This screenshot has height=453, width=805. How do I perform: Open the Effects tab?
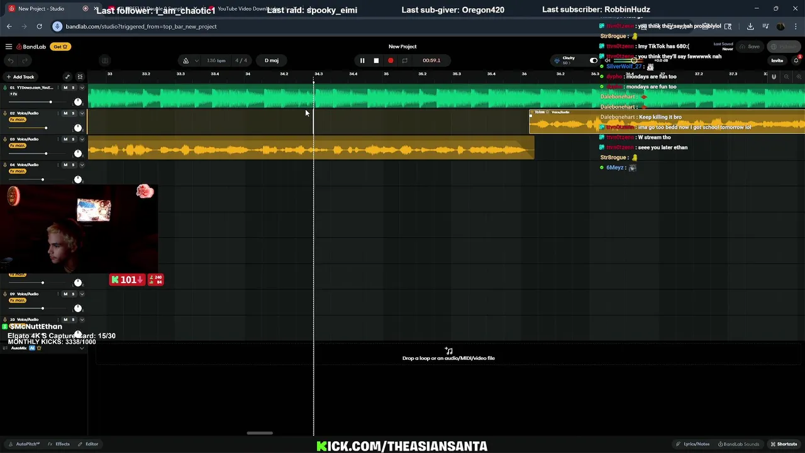pyautogui.click(x=59, y=444)
